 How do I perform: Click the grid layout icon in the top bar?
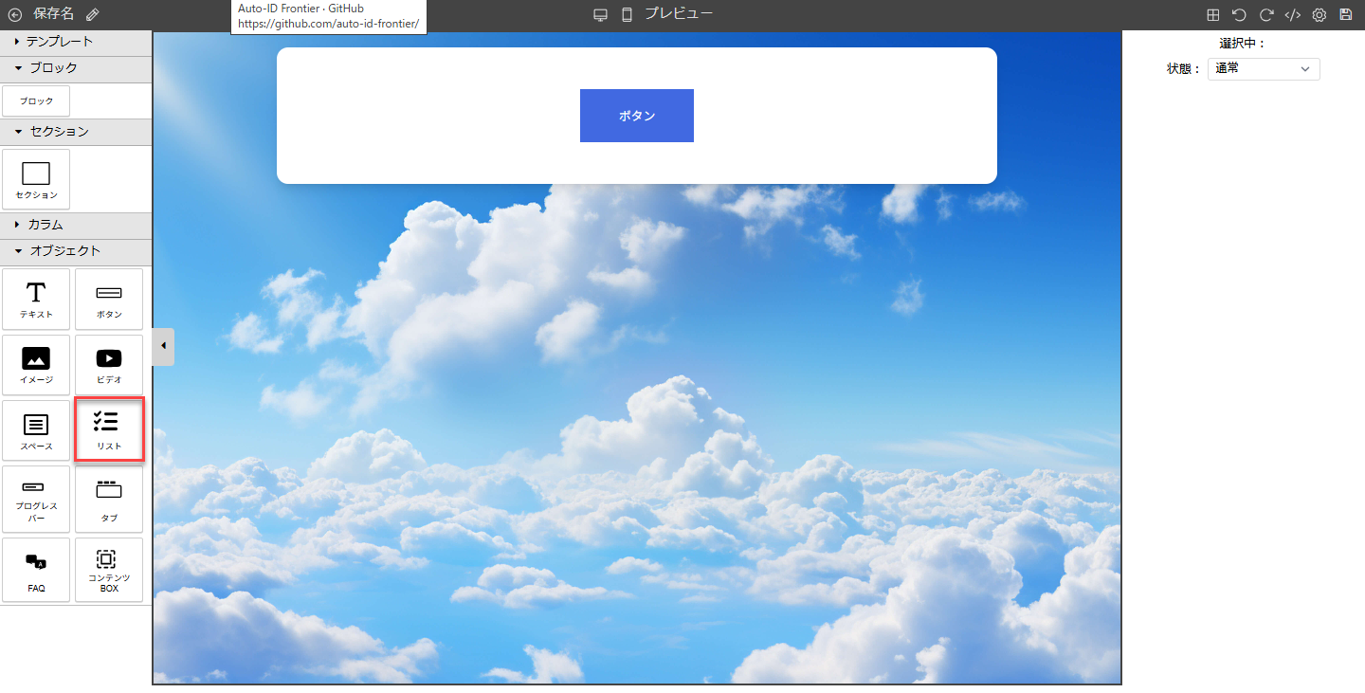point(1212,15)
